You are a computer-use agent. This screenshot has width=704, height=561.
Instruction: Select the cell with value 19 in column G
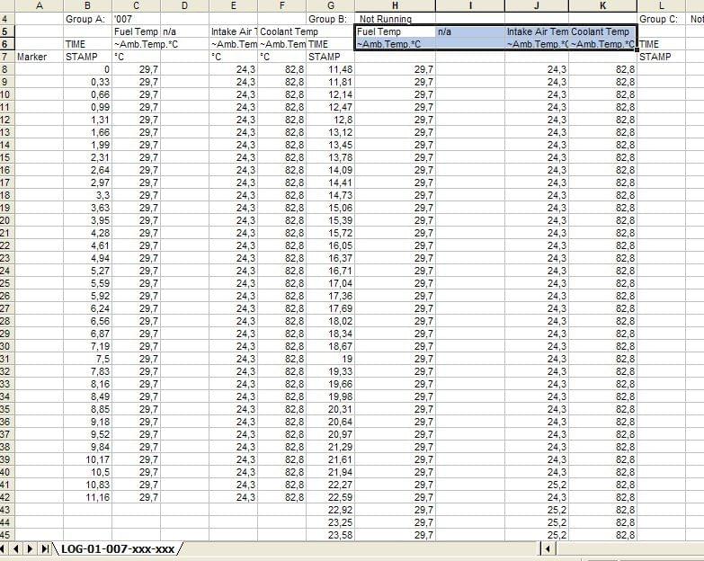pyautogui.click(x=331, y=359)
